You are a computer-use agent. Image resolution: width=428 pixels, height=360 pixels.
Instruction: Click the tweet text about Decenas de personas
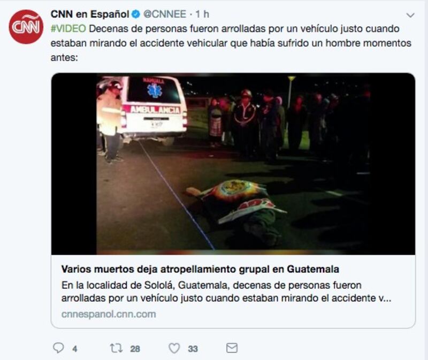[x=231, y=43]
